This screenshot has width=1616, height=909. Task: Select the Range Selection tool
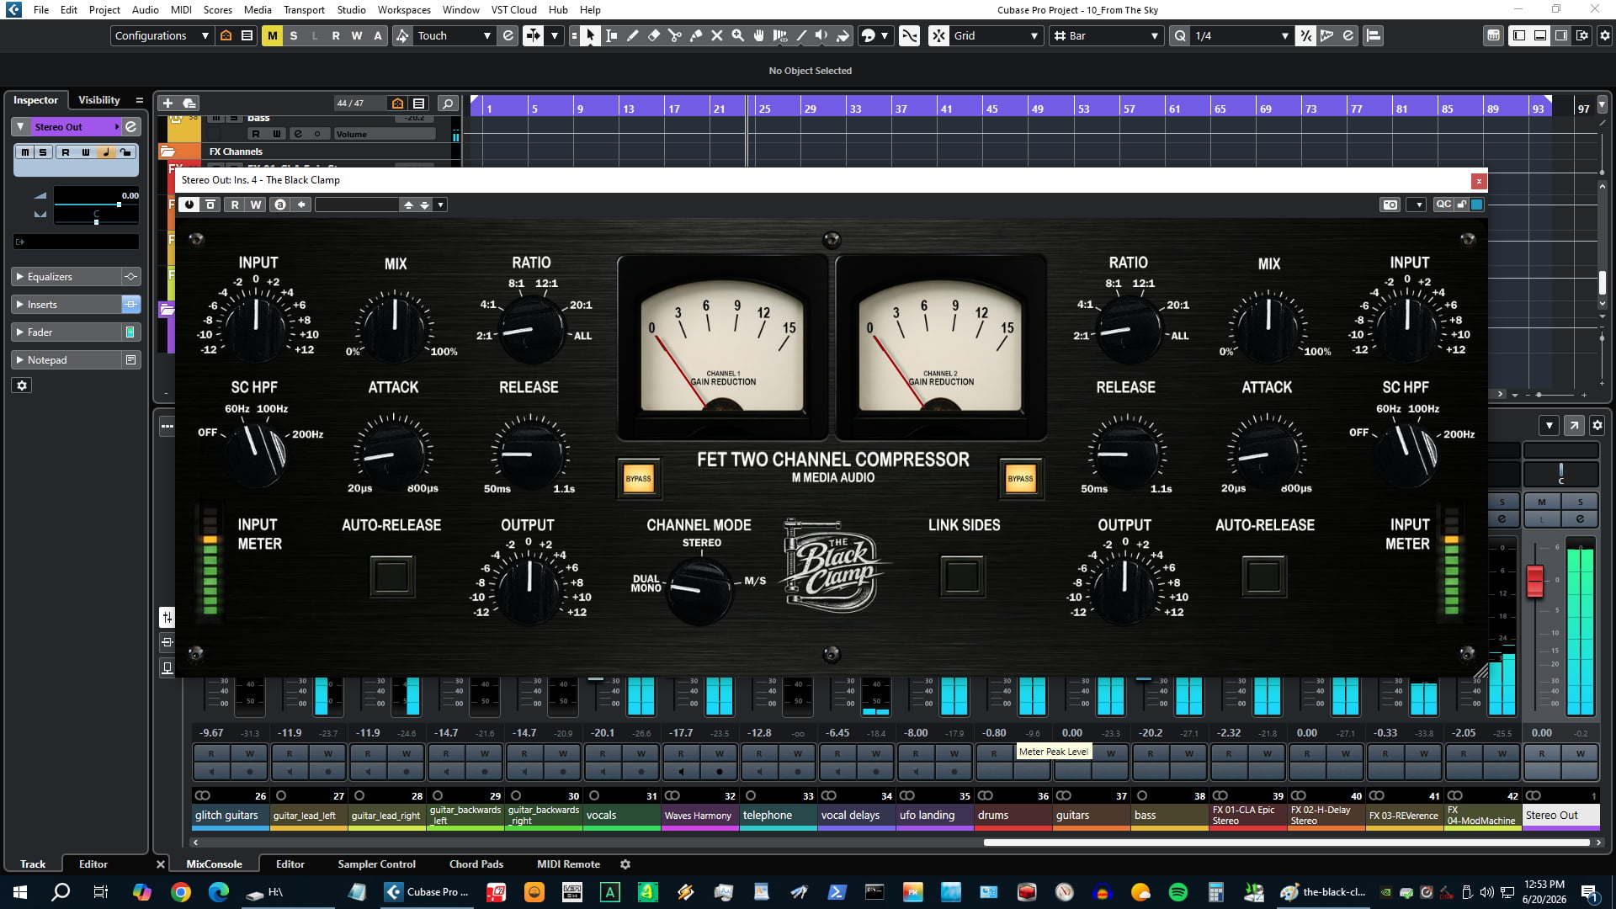point(611,35)
